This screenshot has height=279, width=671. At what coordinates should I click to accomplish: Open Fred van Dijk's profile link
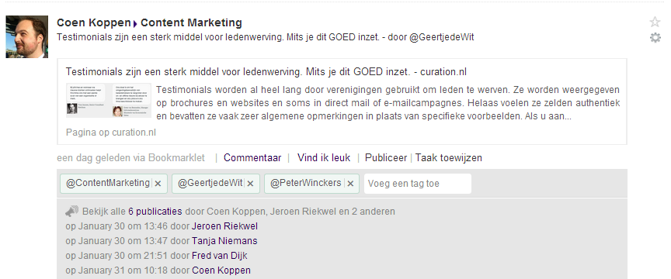[219, 256]
